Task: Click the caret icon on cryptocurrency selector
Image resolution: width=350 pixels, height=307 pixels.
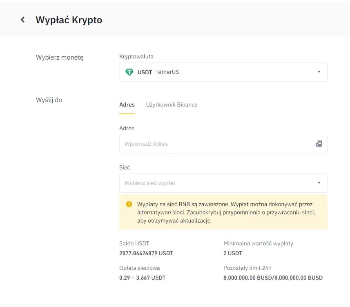Action: [x=319, y=72]
